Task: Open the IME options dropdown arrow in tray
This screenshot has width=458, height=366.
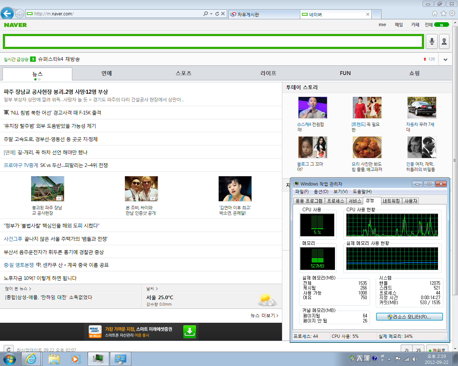Action: click(382, 360)
